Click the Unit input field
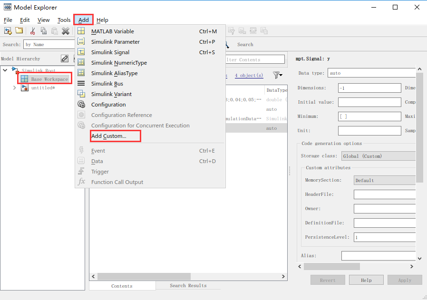Image resolution: width=427 pixels, height=300 pixels. pos(369,130)
